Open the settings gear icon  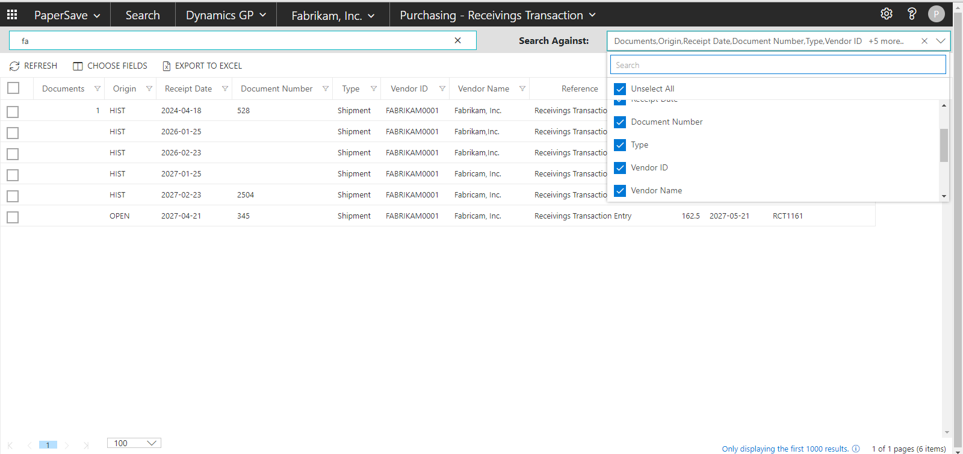click(x=886, y=14)
